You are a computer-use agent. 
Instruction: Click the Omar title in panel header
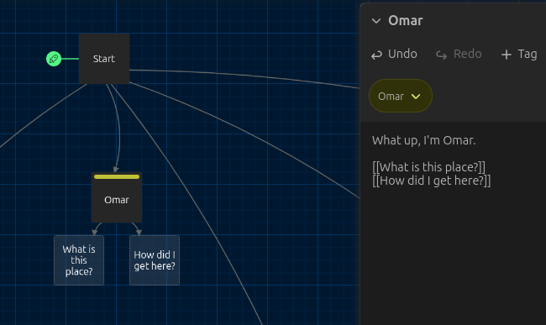[x=406, y=21]
